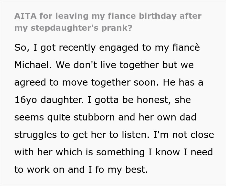Click the word "fiancè" in the body text
226x186 pixels.
(186, 47)
